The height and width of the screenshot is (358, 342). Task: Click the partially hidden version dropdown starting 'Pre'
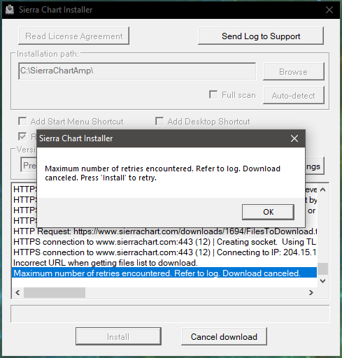[x=29, y=165]
